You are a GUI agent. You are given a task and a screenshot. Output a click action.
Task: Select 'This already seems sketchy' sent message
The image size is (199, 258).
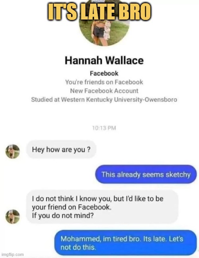(146, 174)
